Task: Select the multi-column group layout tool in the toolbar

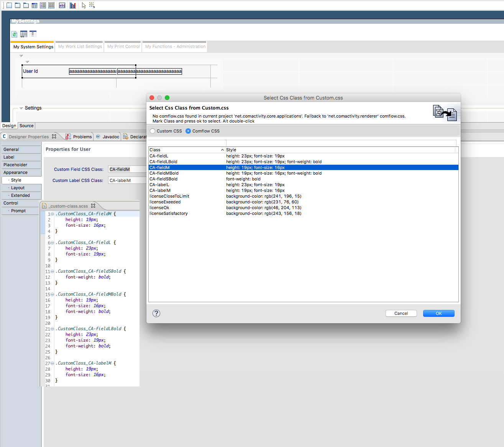Action: (51, 5)
